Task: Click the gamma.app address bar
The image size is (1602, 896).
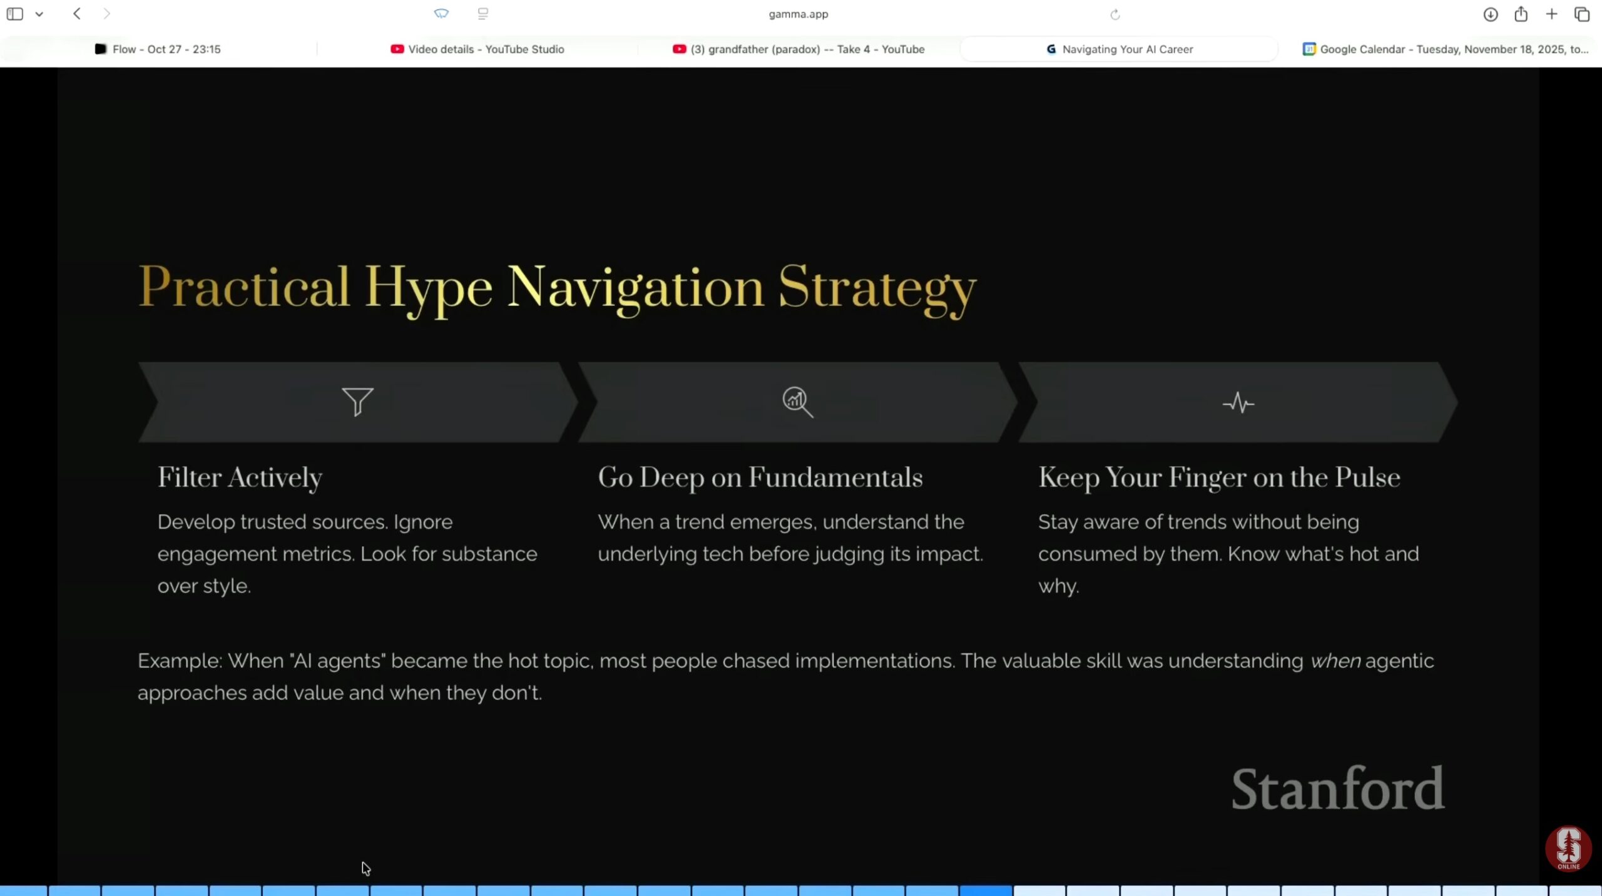Action: click(798, 14)
